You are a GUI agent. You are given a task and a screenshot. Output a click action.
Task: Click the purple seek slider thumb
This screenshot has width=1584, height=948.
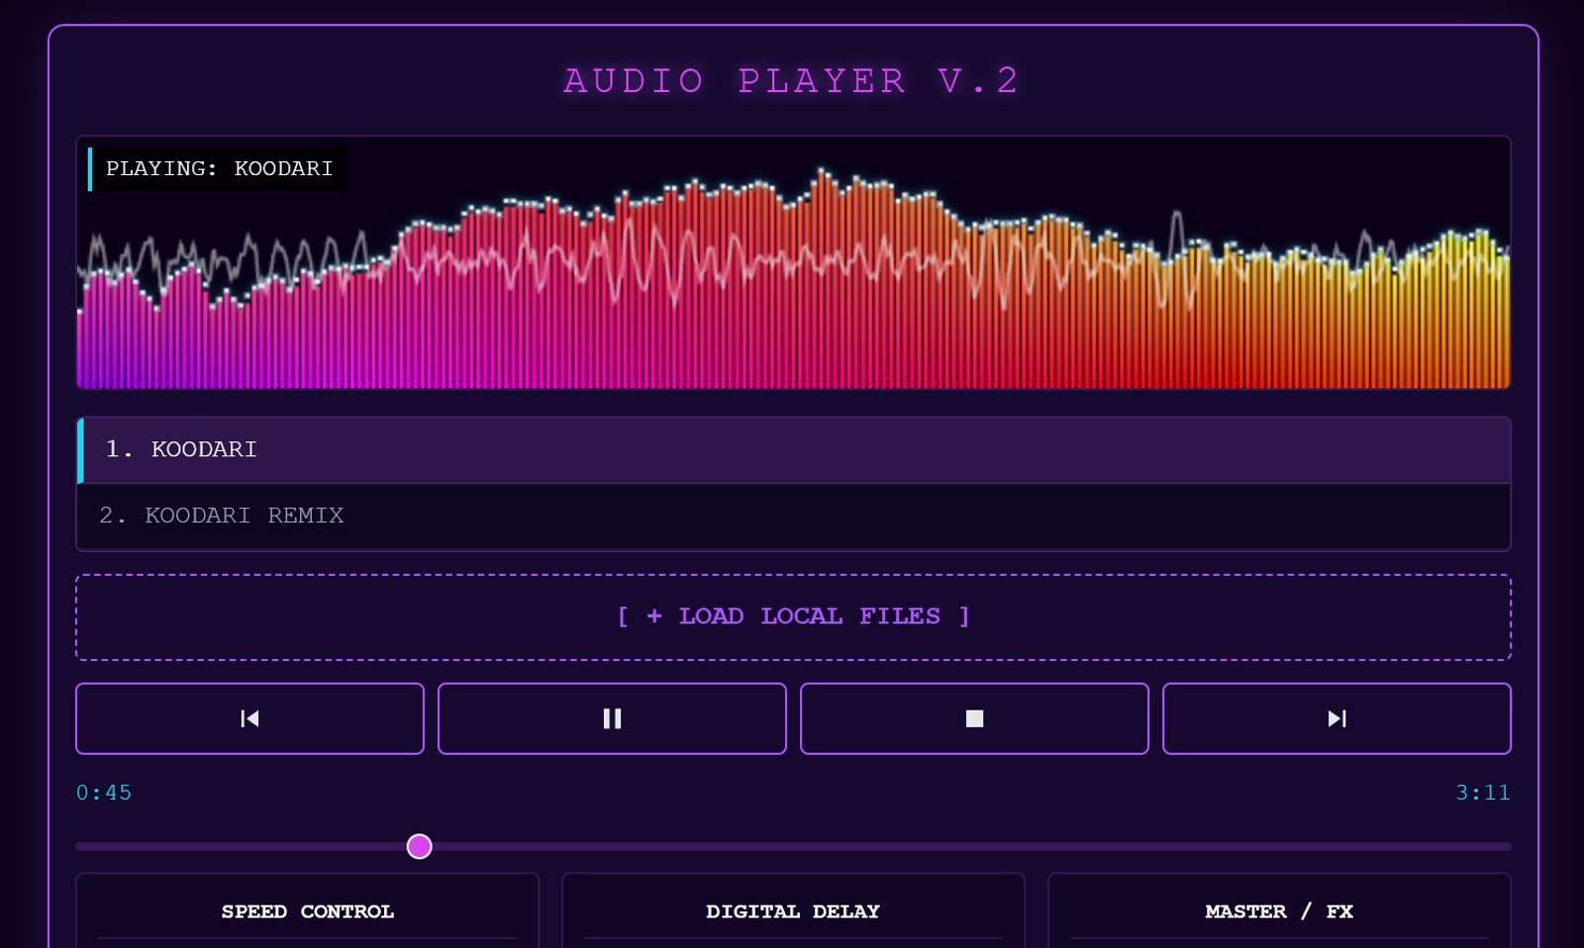pyautogui.click(x=419, y=847)
